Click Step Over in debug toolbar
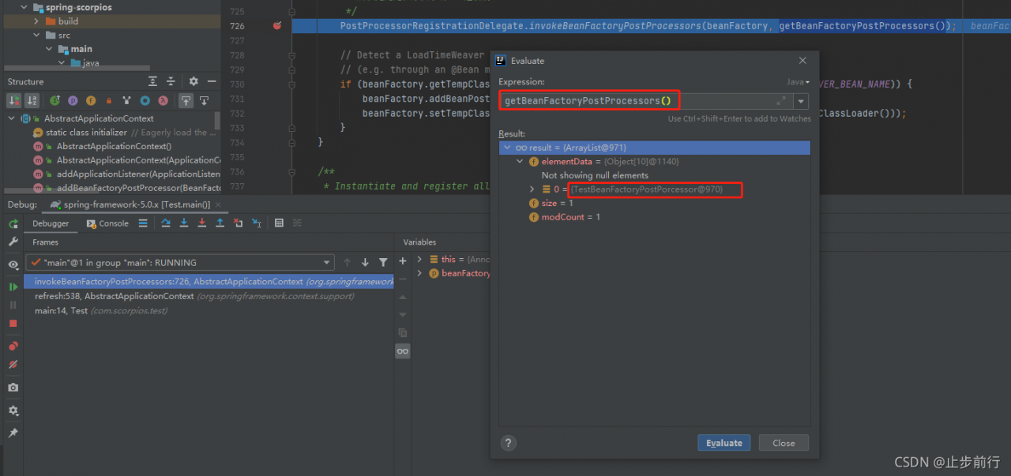This screenshot has width=1011, height=476. [x=166, y=223]
